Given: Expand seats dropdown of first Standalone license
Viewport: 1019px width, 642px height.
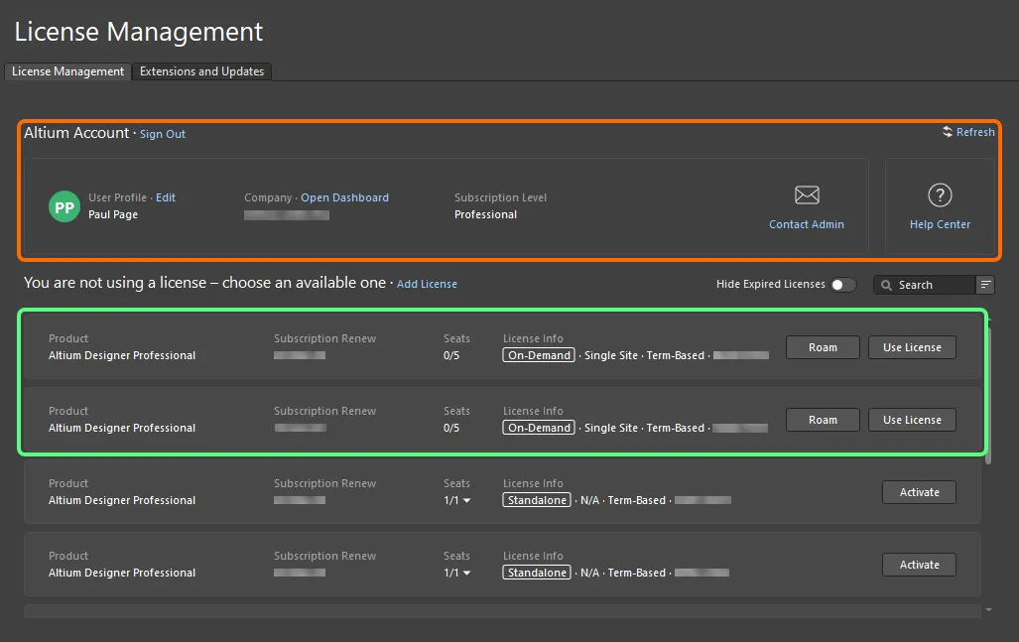Looking at the screenshot, I should pos(466,500).
